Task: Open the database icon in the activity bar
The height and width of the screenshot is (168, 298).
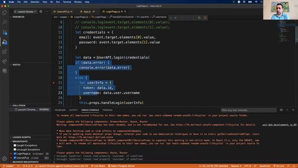Action: pyautogui.click(x=4, y=71)
